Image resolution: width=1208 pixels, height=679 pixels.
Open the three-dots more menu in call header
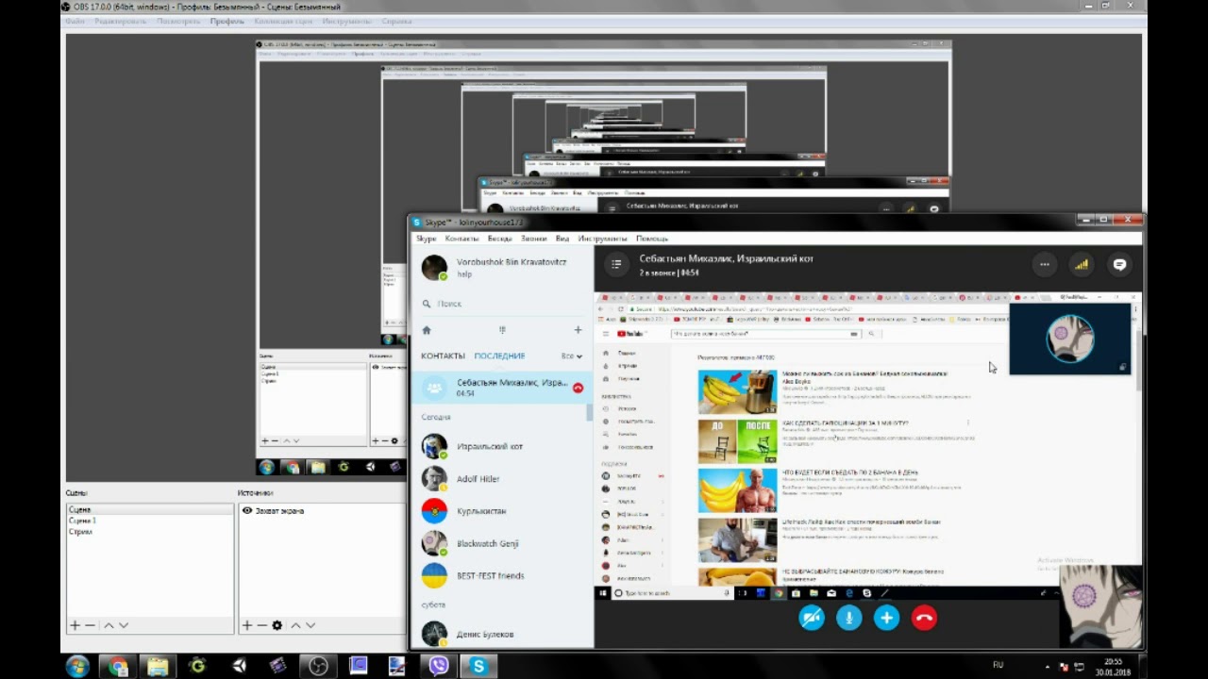[1045, 265]
